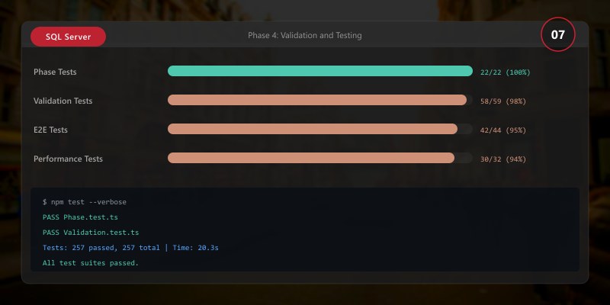This screenshot has width=610, height=305.
Task: Click the All test suites passed line
Action: [x=91, y=263]
